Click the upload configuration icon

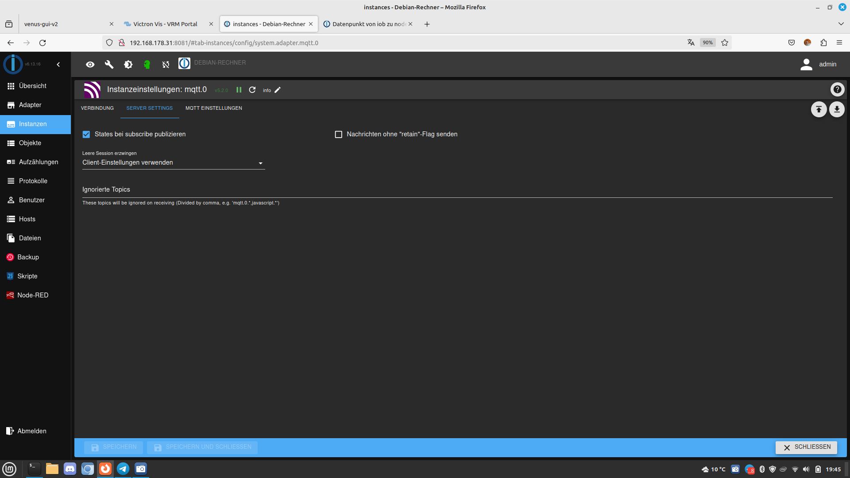click(819, 109)
